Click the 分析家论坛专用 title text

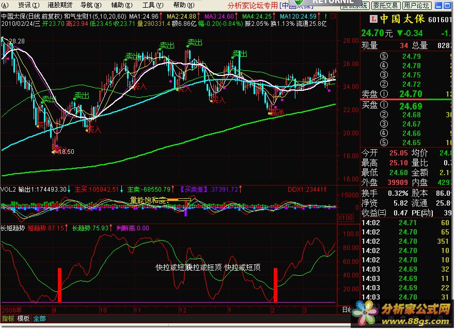pos(253,6)
